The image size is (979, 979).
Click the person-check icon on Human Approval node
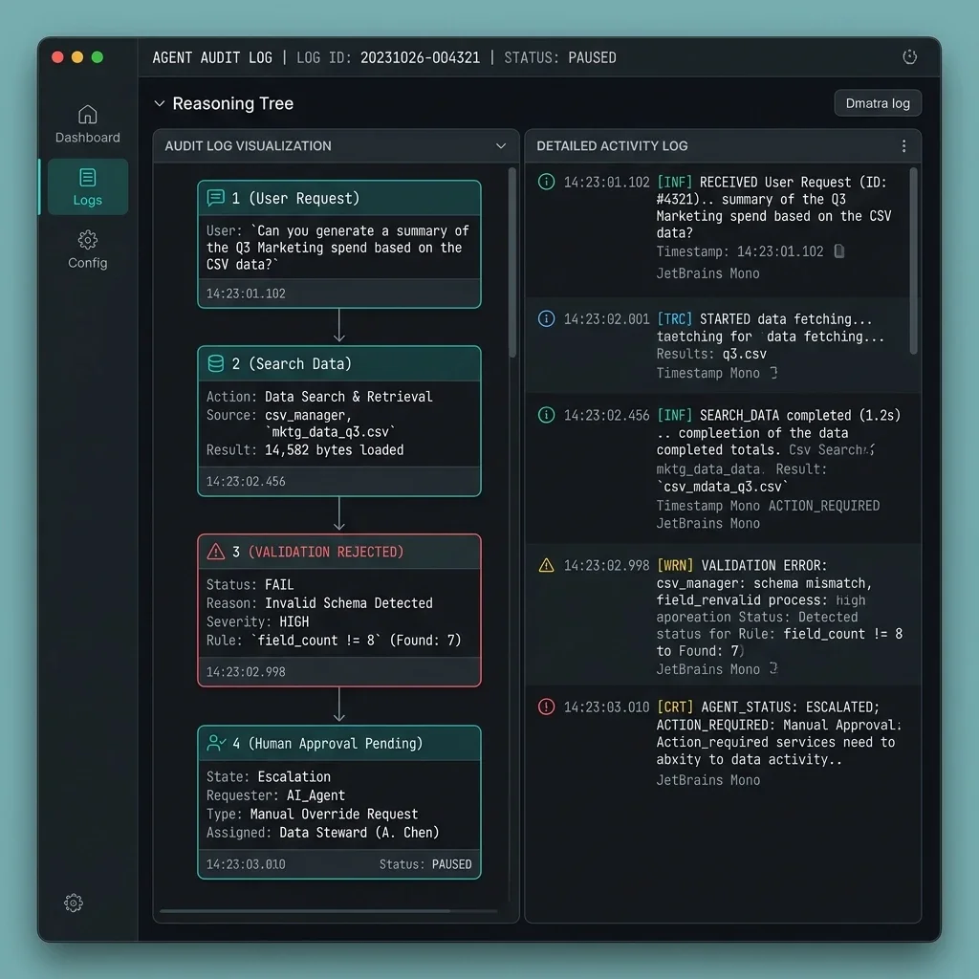216,743
